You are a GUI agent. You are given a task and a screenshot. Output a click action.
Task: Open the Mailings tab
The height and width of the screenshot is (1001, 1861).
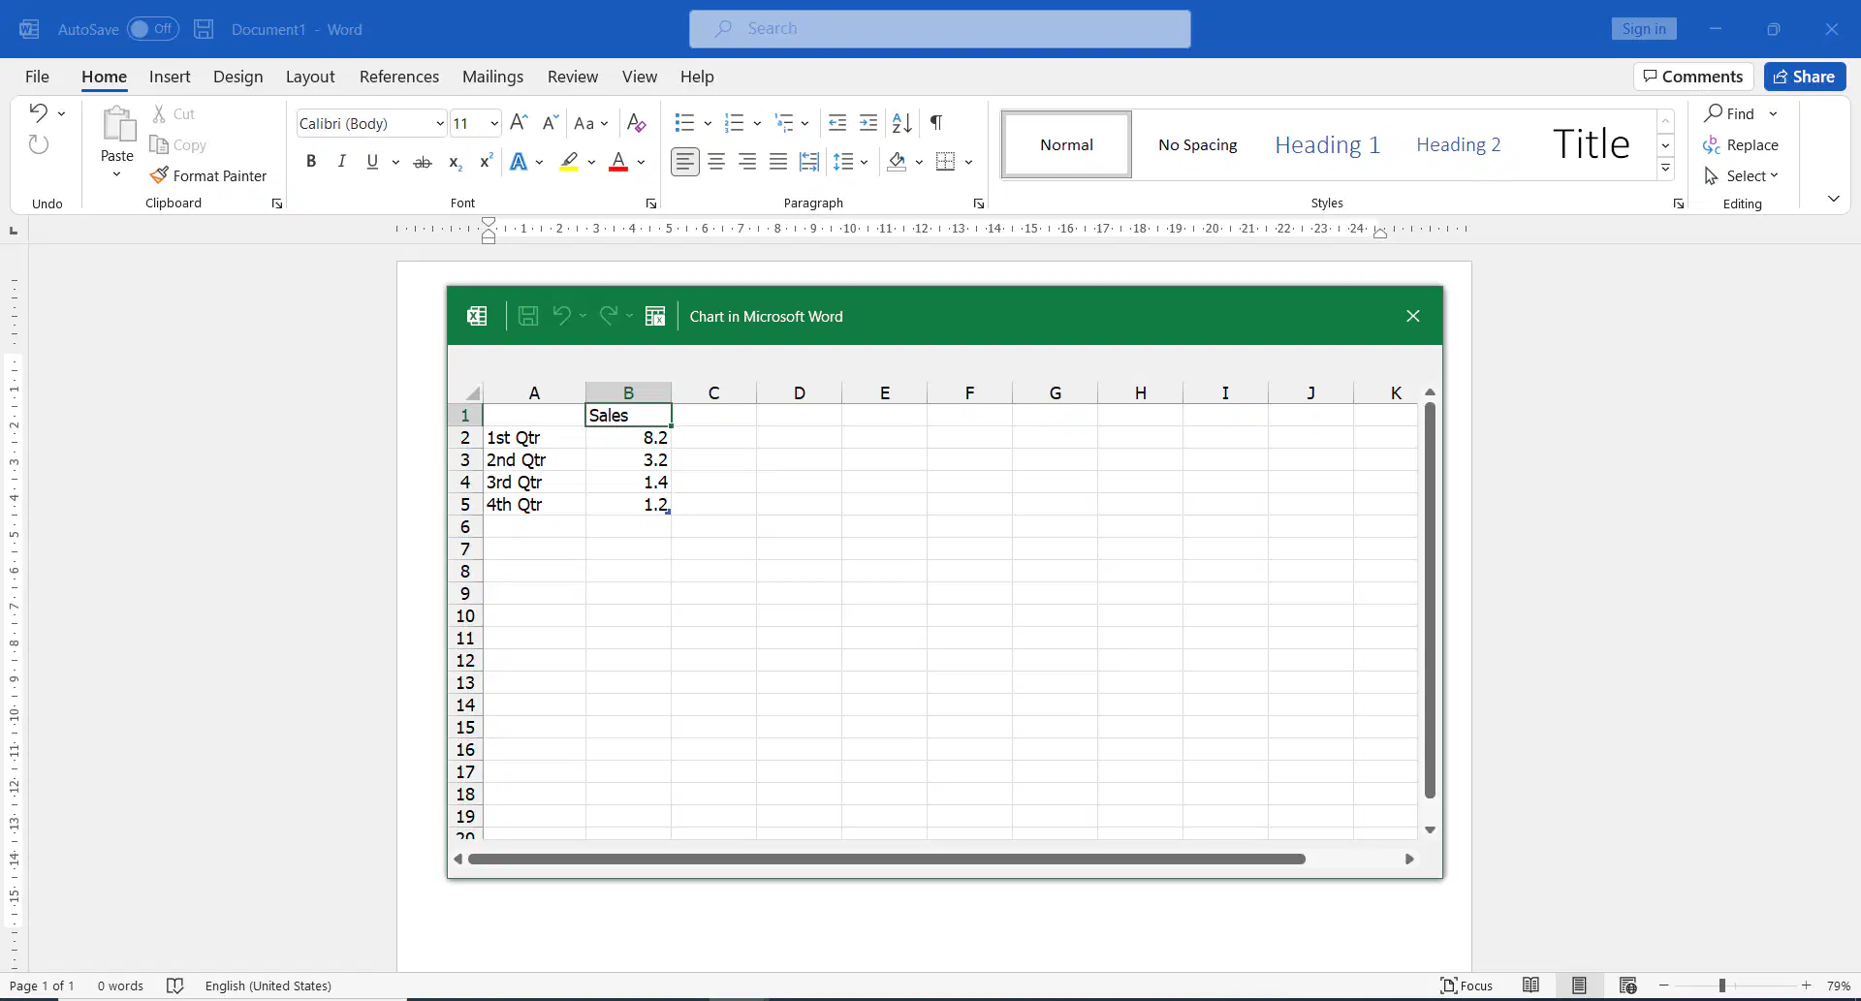pos(492,77)
